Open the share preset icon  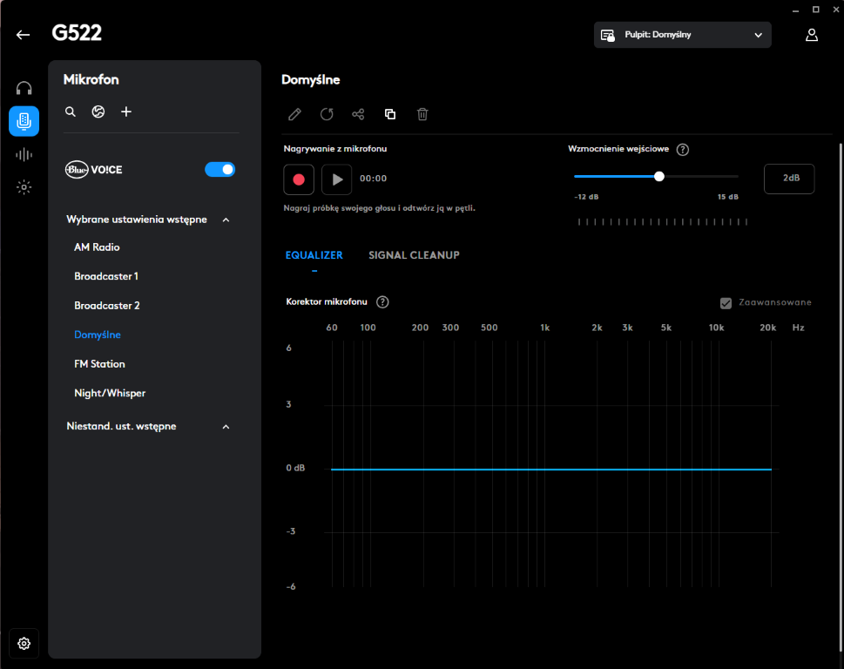tap(358, 114)
